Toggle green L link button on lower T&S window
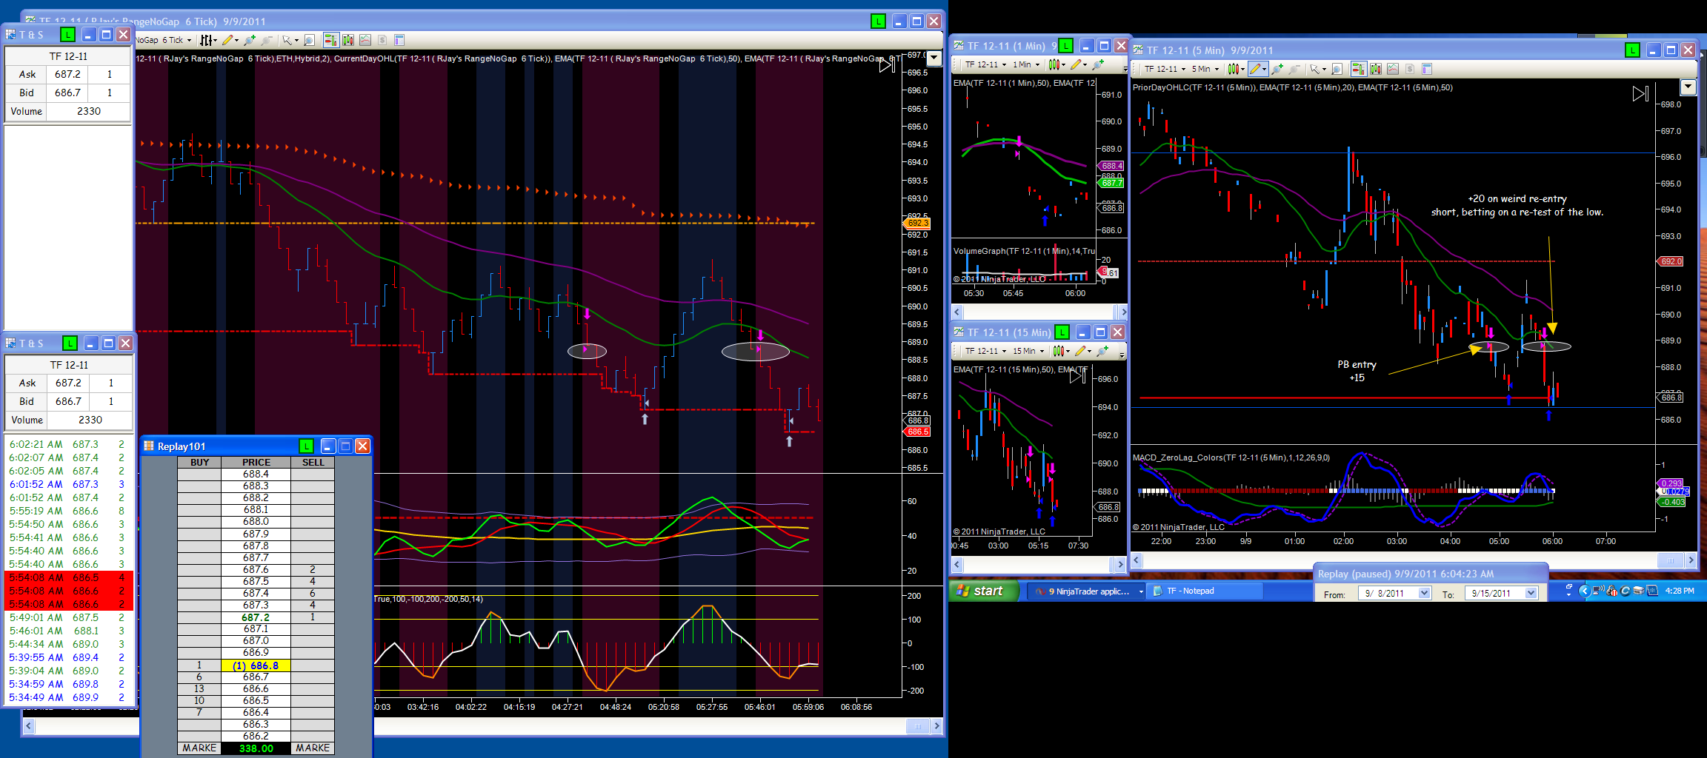 tap(70, 343)
